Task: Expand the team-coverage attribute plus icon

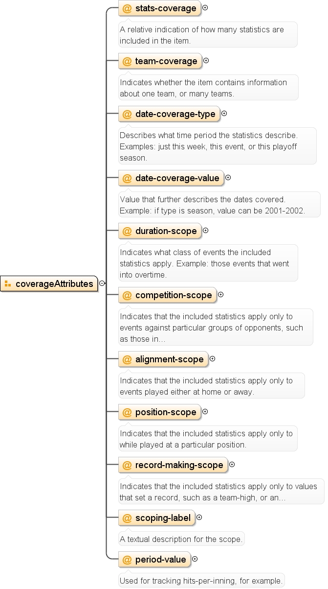Action: [206, 61]
